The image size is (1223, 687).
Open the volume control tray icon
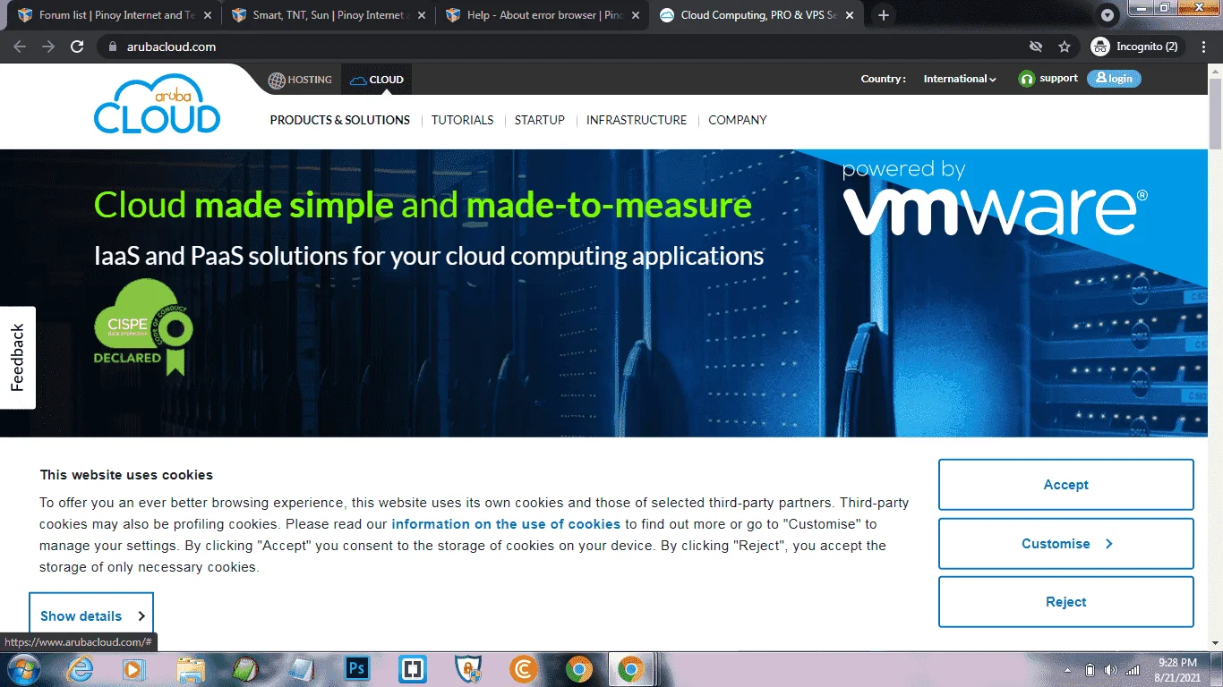point(1111,670)
